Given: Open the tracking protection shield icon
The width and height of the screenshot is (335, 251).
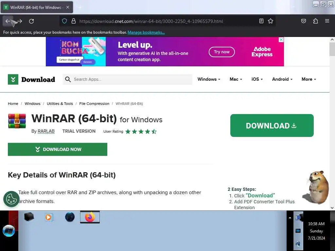Looking at the screenshot, I should [64, 21].
